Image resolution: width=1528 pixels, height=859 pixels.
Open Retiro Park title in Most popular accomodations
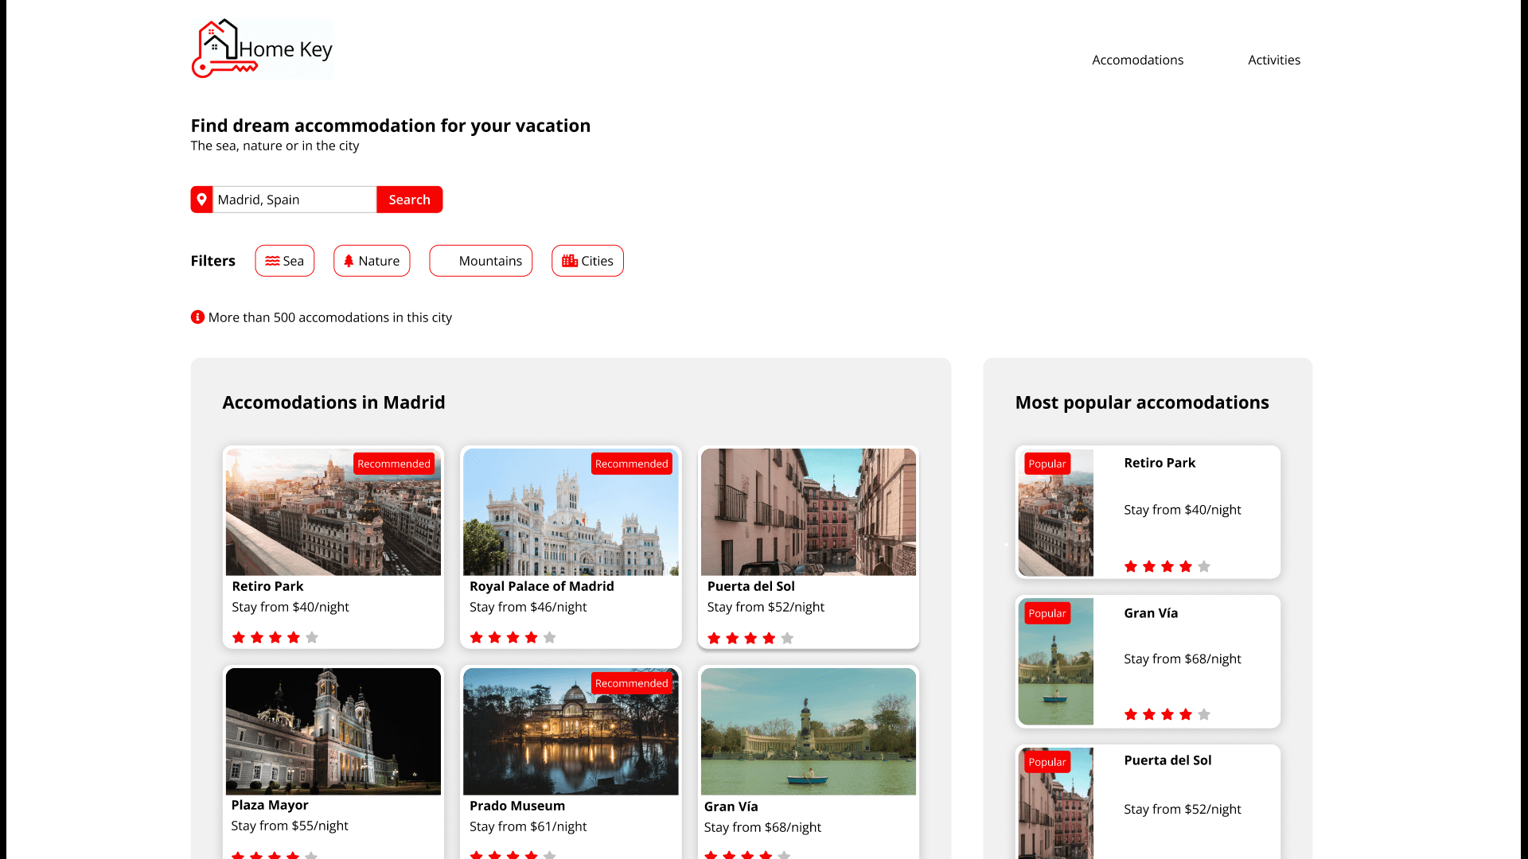point(1160,463)
